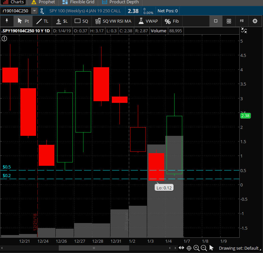Select the Pt pointer tool
This screenshot has width=263, height=253.
point(23,21)
